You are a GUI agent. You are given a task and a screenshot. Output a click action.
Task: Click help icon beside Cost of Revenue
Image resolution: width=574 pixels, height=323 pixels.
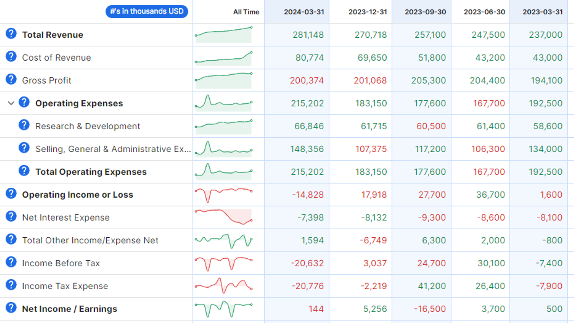tap(11, 57)
